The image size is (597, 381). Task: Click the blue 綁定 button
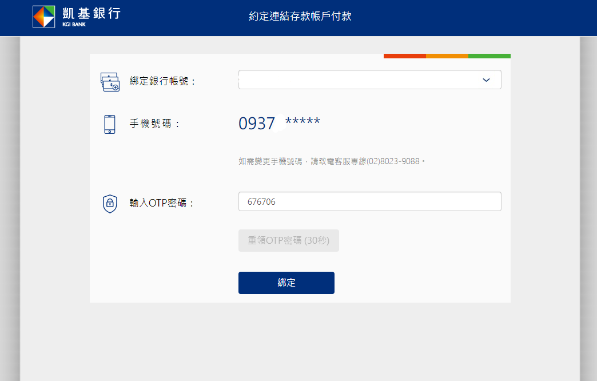286,283
